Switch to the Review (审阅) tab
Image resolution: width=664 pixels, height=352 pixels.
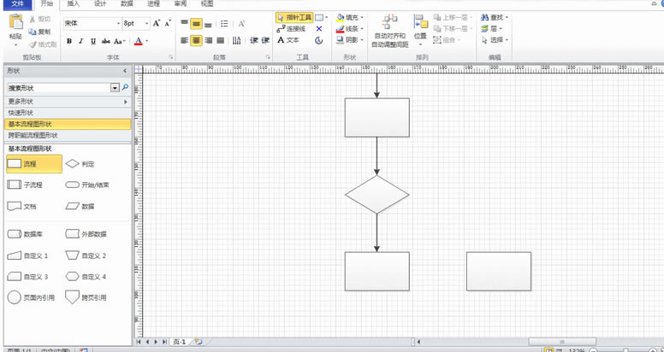tap(181, 4)
